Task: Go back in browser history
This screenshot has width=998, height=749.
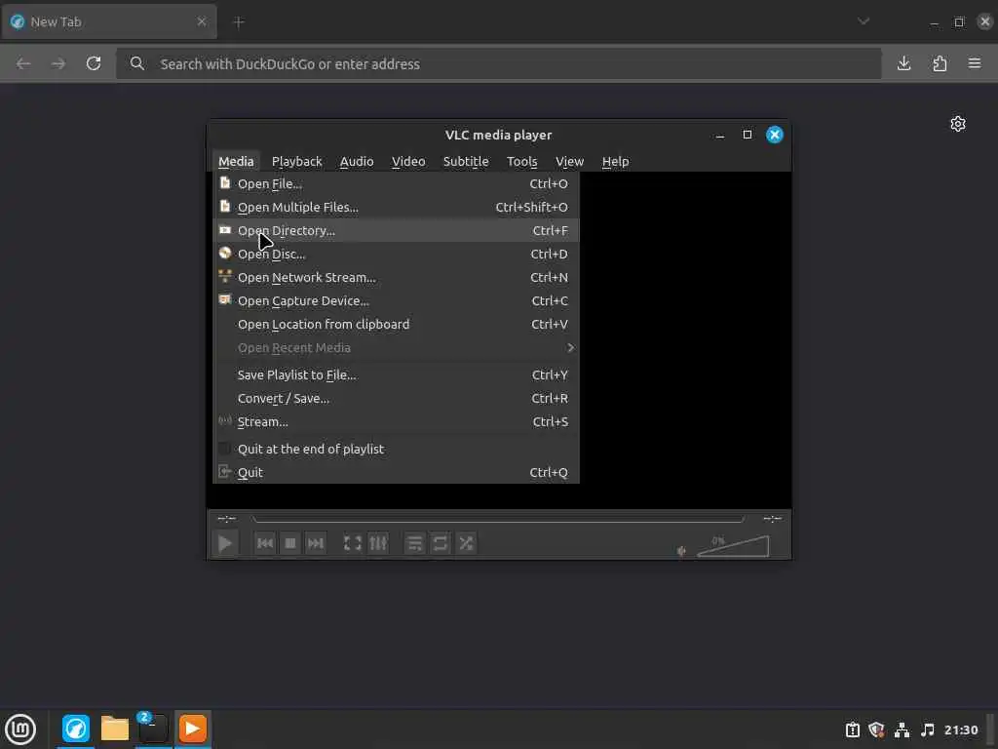Action: [23, 63]
